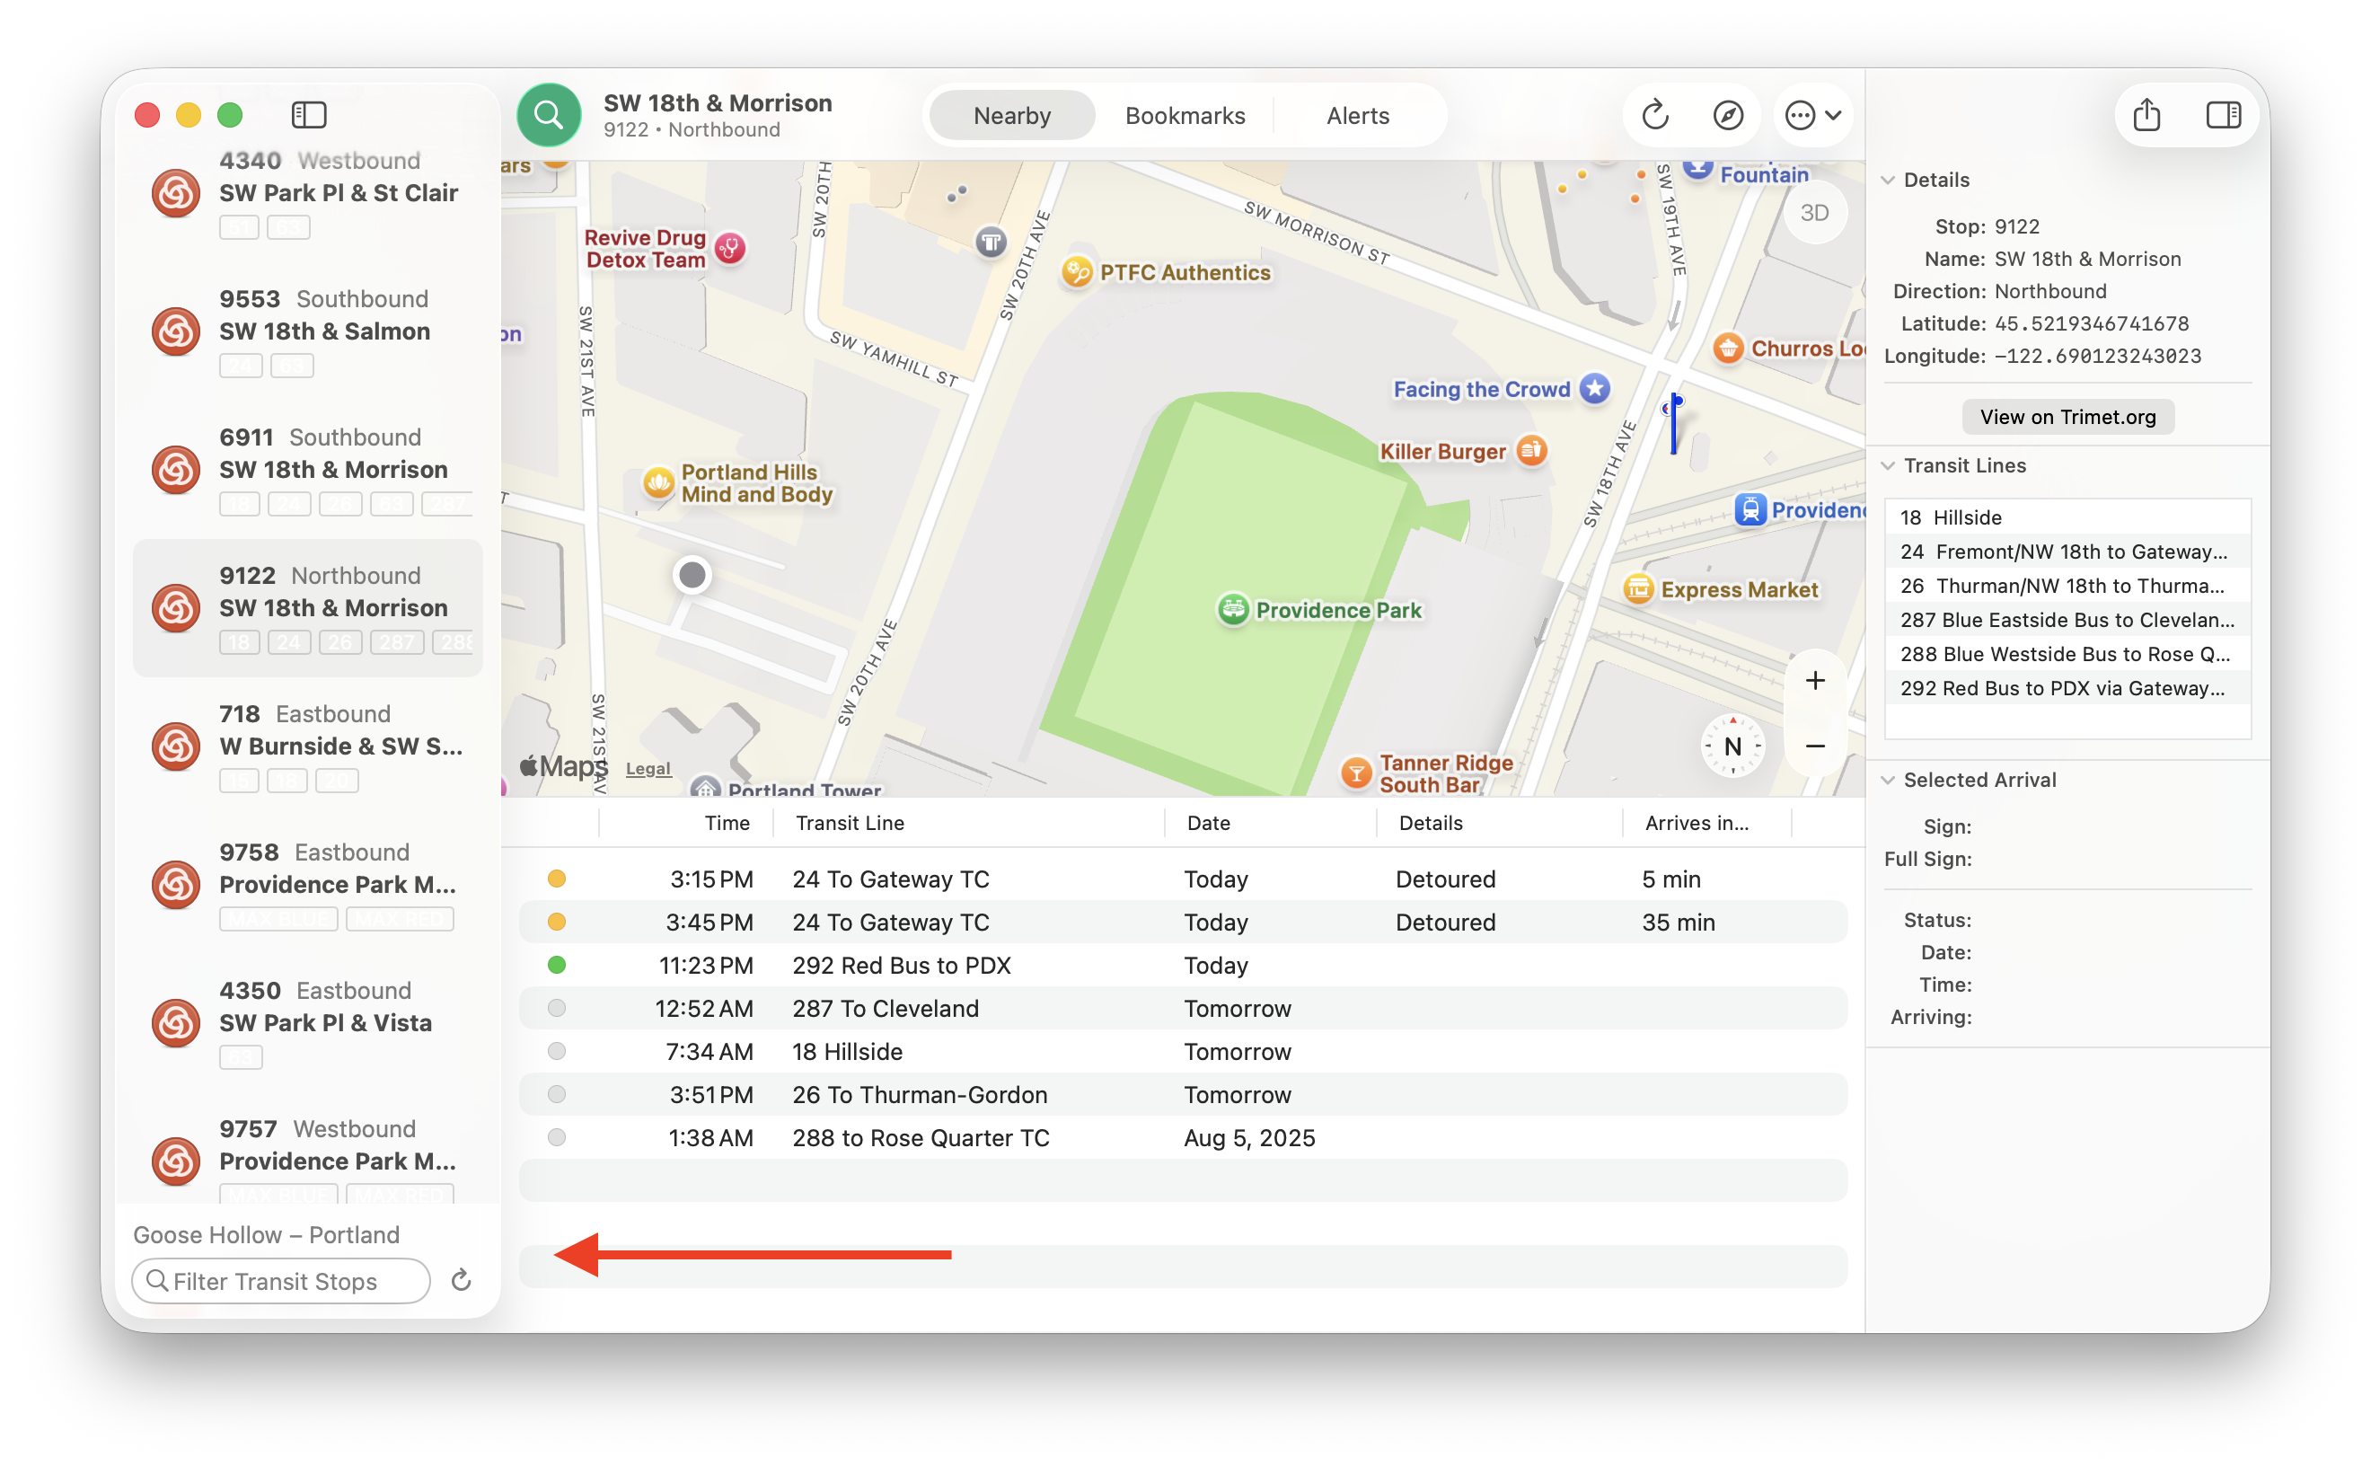Select 26 Thurman/NW 18th line in list
Screen dimensions: 2371x1466
click(2067, 586)
